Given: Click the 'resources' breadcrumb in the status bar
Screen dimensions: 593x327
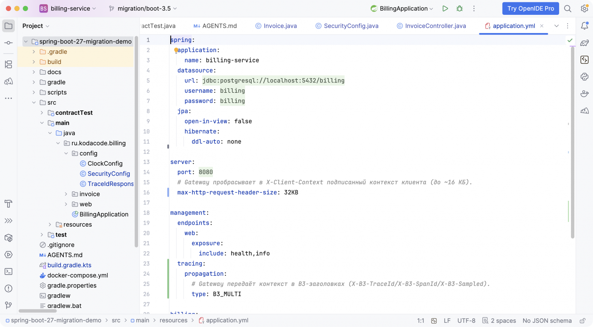Looking at the screenshot, I should point(173,321).
